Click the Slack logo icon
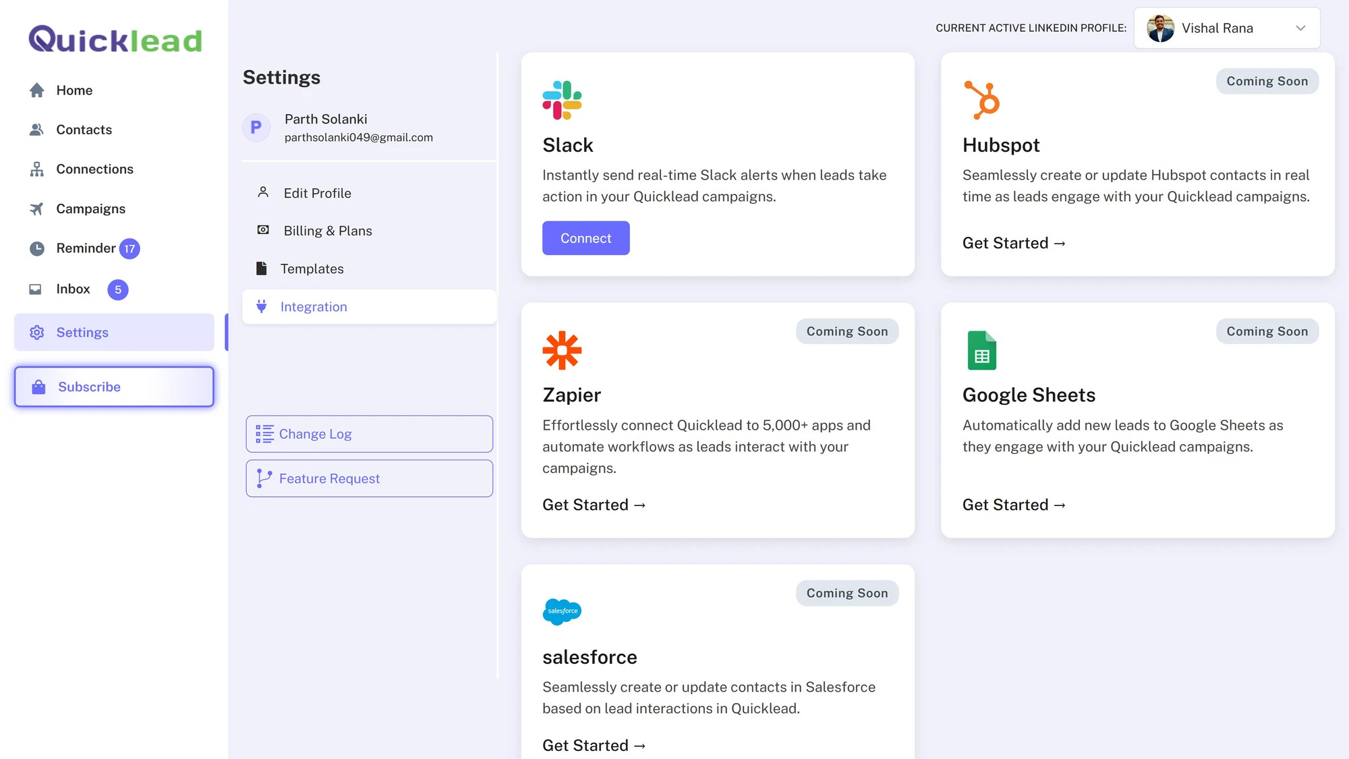 click(562, 100)
